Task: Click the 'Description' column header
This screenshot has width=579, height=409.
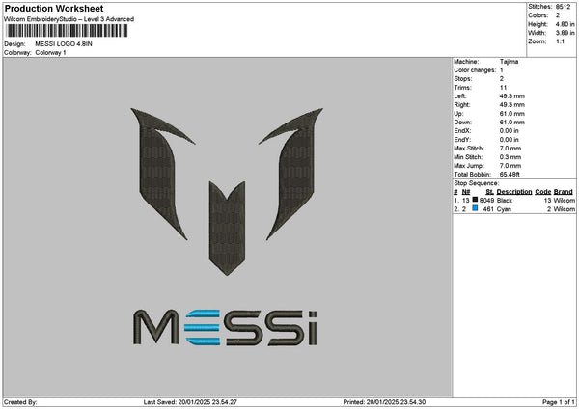Action: [x=514, y=192]
